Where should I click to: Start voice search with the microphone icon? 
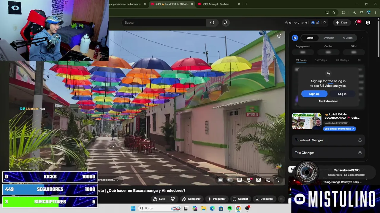pyautogui.click(x=226, y=22)
